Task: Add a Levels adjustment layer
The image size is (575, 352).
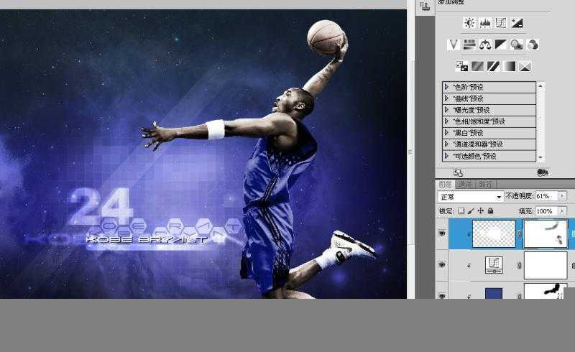Action: [x=484, y=23]
